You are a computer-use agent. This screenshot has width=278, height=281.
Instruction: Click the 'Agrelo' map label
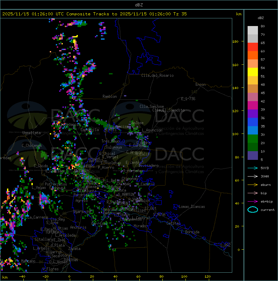click(82, 201)
